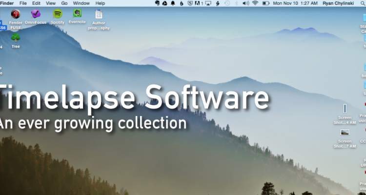Open the Finder menu
366x195 pixels.
(x=7, y=3)
